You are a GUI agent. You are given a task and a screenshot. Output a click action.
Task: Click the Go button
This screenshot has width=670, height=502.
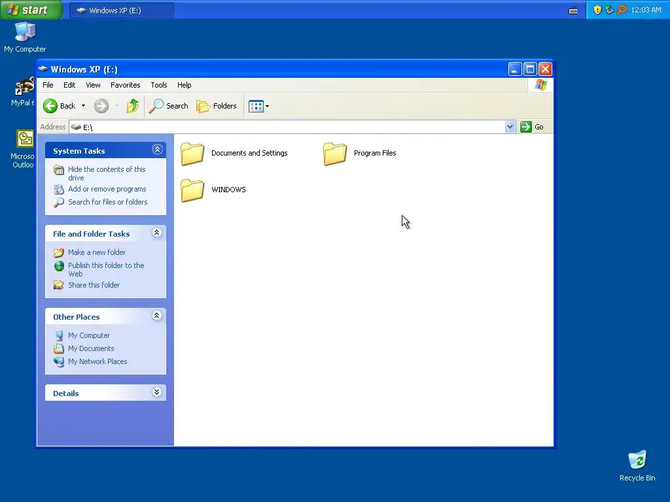[x=532, y=127]
